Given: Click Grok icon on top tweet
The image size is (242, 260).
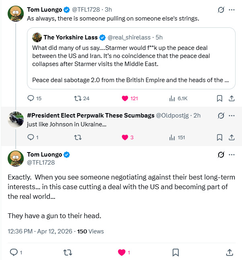Looking at the screenshot, I should [x=220, y=9].
